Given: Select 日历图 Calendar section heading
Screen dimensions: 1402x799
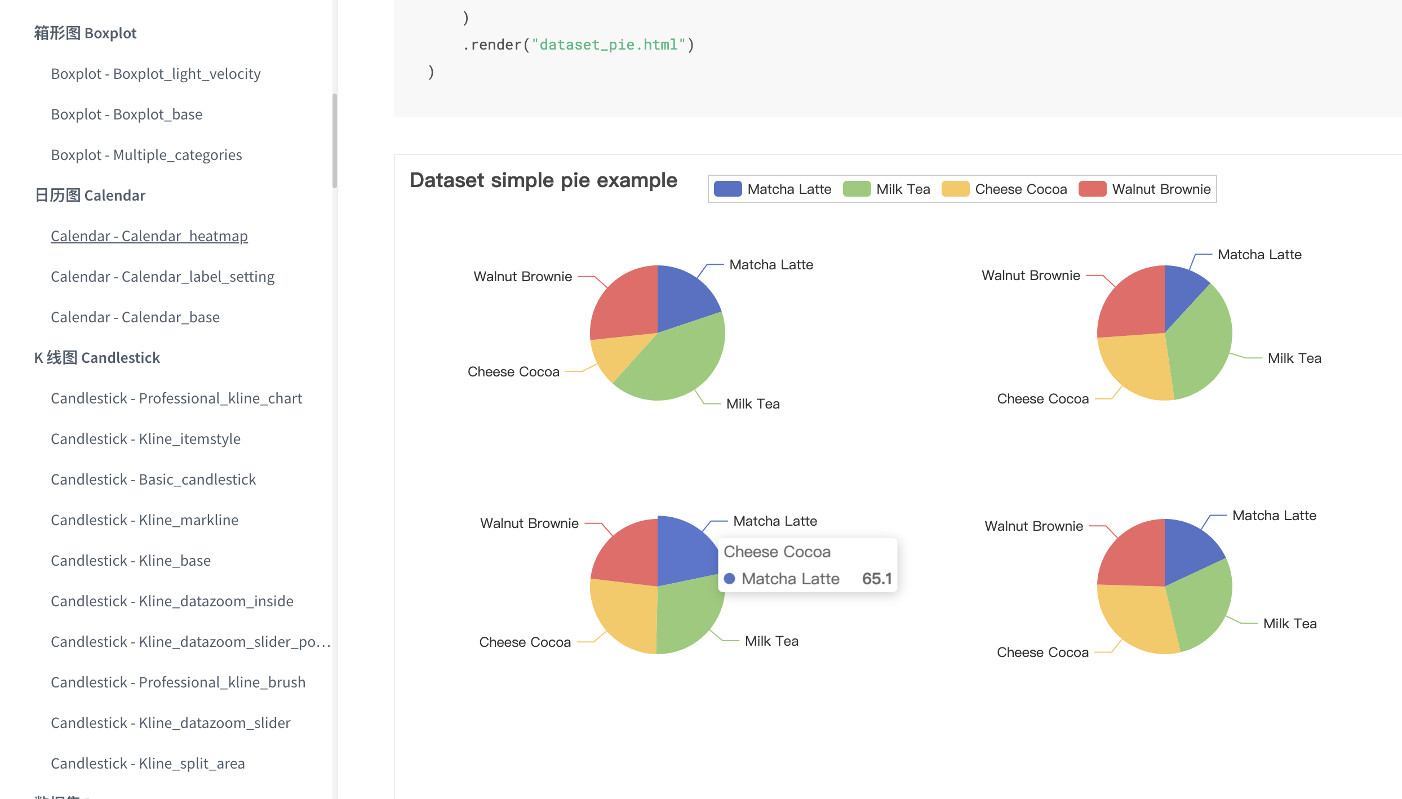Looking at the screenshot, I should (90, 196).
